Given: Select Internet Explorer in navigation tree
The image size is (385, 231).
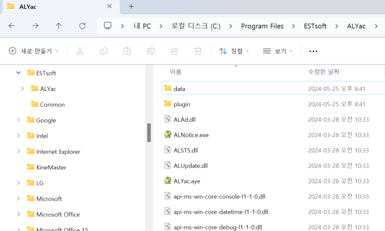Looking at the screenshot, I should click(x=58, y=152).
